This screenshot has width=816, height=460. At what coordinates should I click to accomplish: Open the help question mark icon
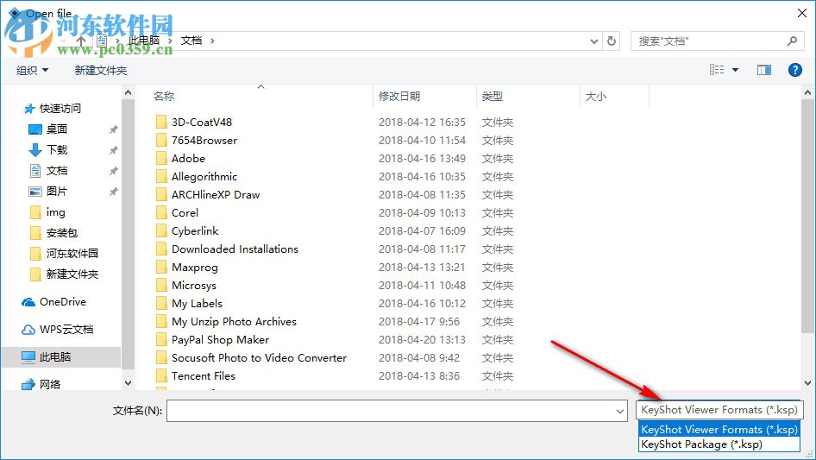pyautogui.click(x=794, y=70)
